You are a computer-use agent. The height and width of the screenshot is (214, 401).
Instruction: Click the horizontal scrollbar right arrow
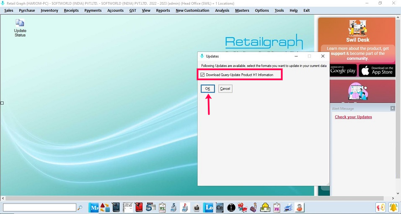pyautogui.click(x=393, y=198)
